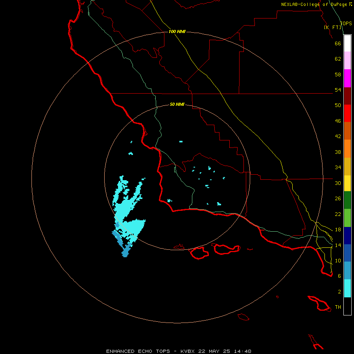Click legend value 58
Viewport: 354px width, 354px height.
338,74
